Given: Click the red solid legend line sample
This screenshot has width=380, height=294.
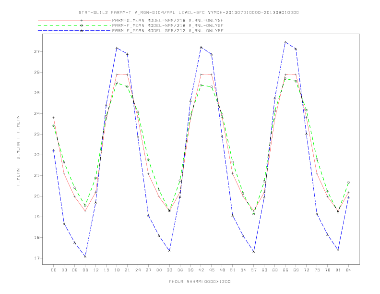Looking at the screenshot, I should (x=74, y=20).
